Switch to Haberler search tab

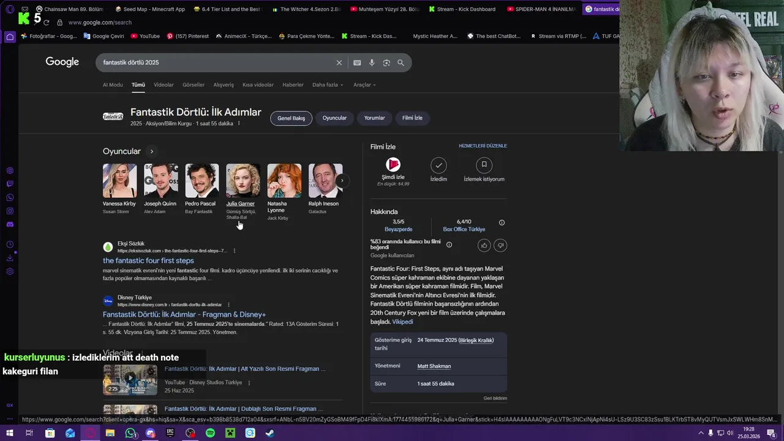pos(293,85)
